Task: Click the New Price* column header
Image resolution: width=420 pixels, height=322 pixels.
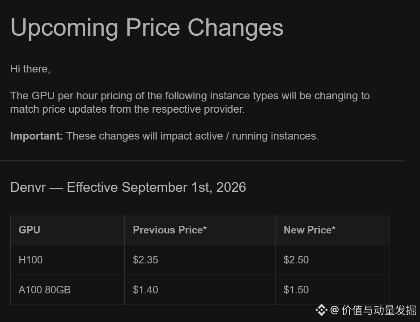Action: (x=332, y=230)
